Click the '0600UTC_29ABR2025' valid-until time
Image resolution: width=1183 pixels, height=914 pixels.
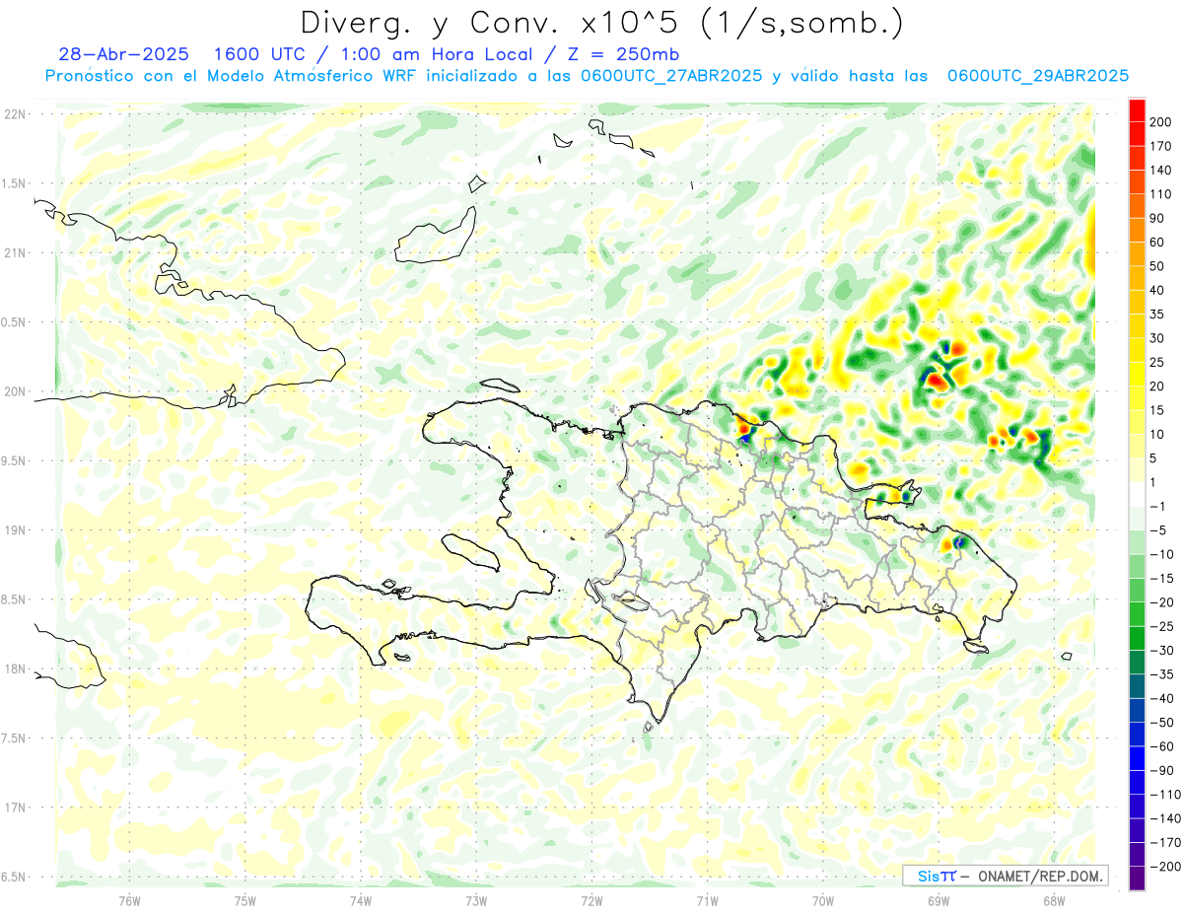tap(1037, 76)
